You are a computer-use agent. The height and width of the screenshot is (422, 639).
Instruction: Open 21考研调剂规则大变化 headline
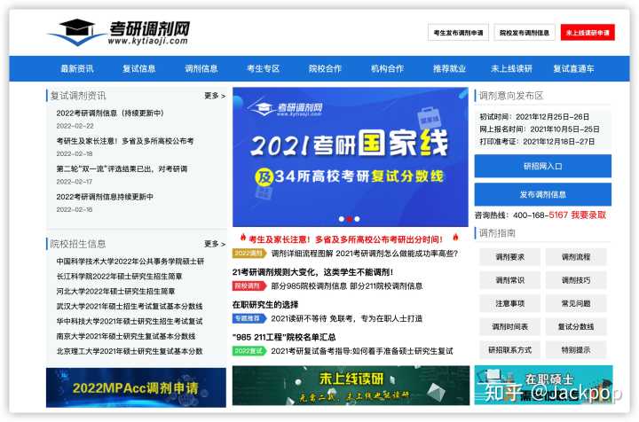click(312, 272)
